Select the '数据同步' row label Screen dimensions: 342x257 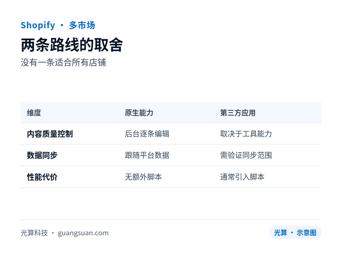[42, 155]
